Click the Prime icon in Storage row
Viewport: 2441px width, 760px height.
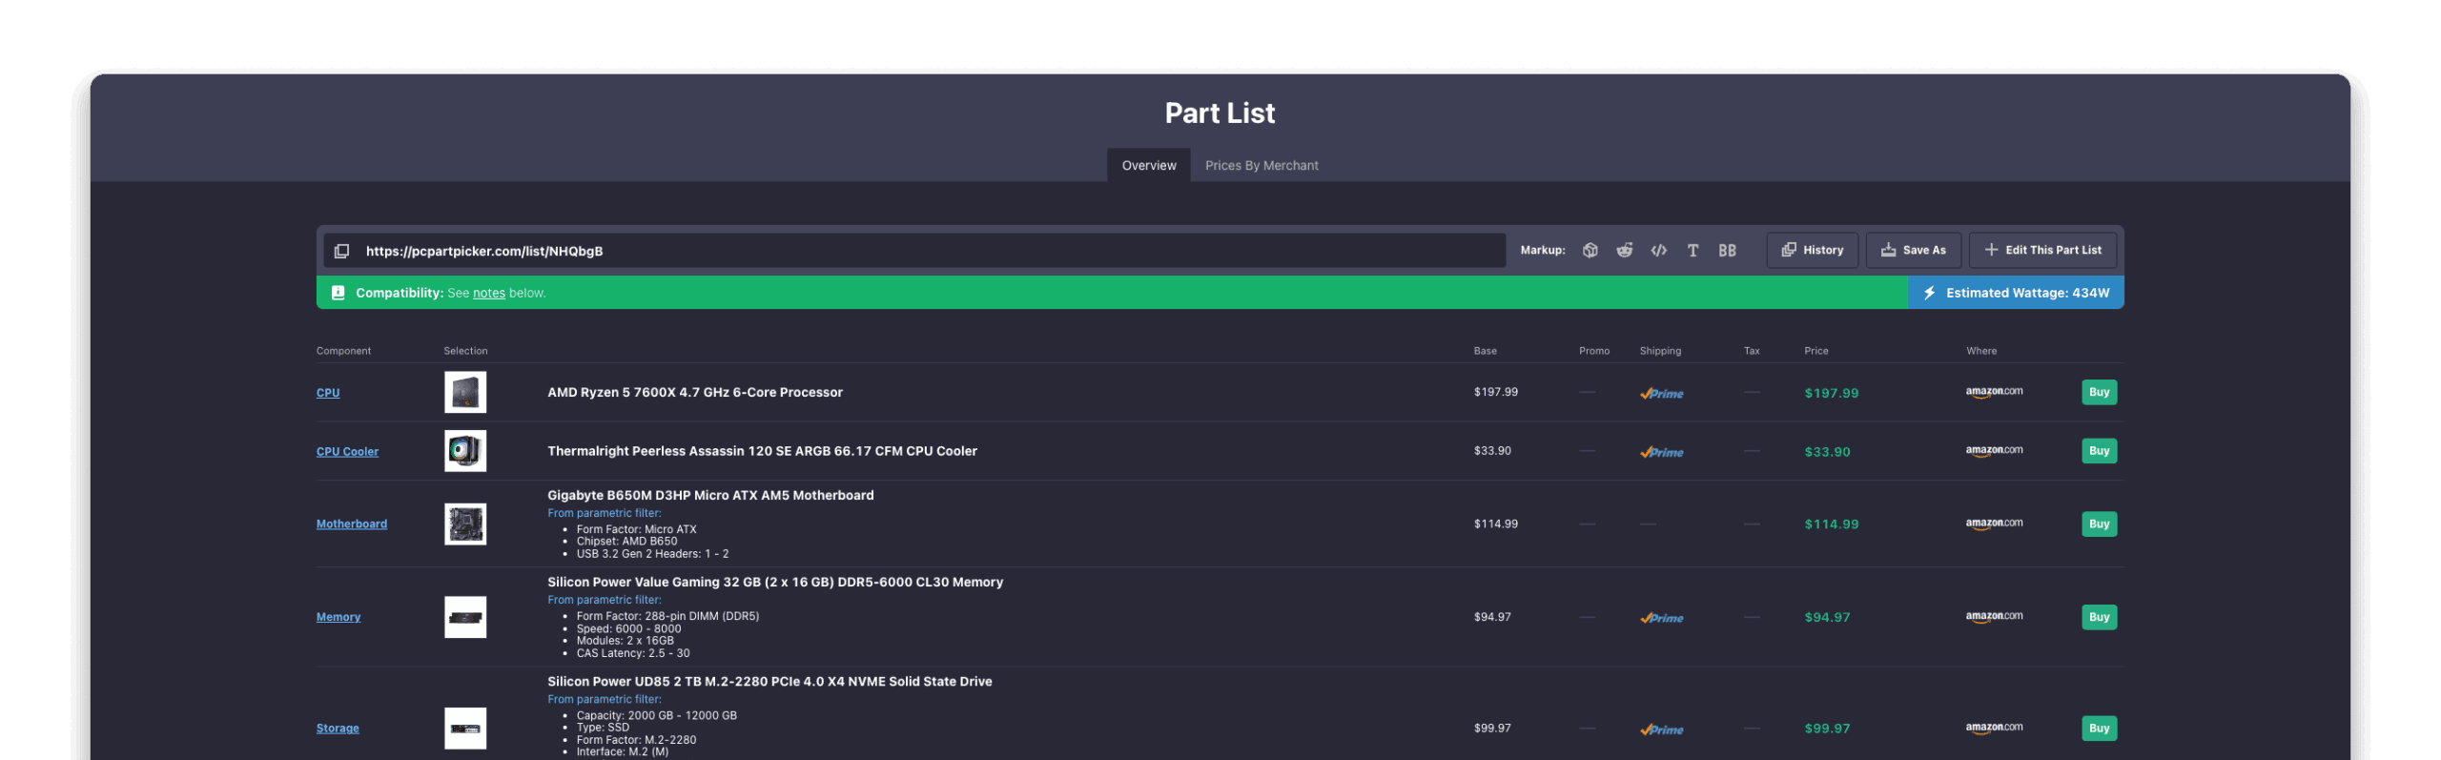tap(1661, 730)
